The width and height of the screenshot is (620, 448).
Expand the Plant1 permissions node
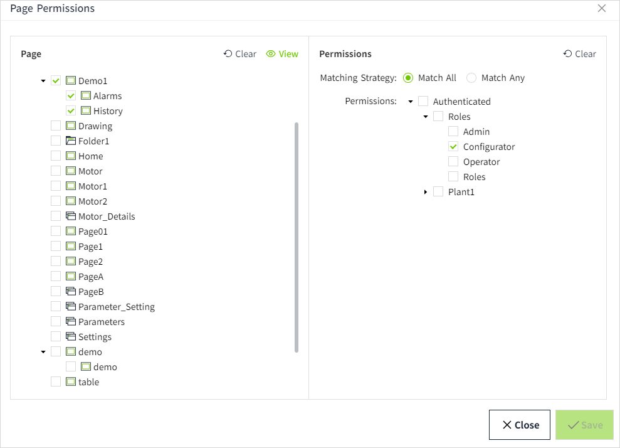426,192
